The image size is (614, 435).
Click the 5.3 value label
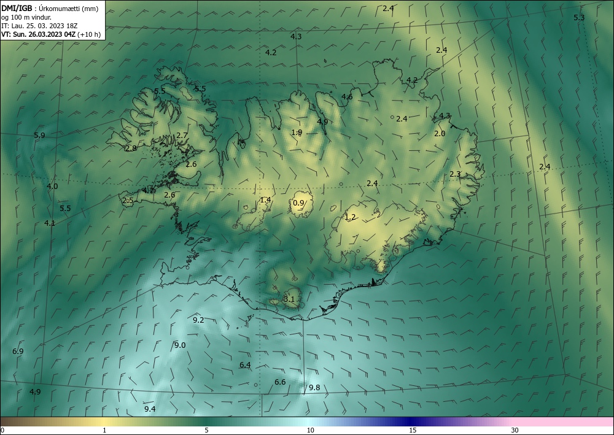pos(579,18)
